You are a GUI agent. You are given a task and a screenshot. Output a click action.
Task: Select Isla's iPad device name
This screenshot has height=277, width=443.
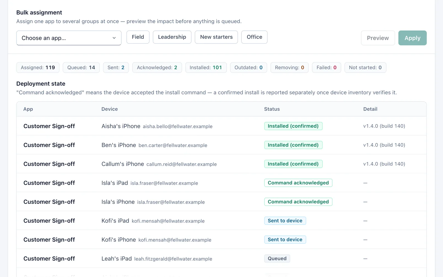[x=115, y=183]
